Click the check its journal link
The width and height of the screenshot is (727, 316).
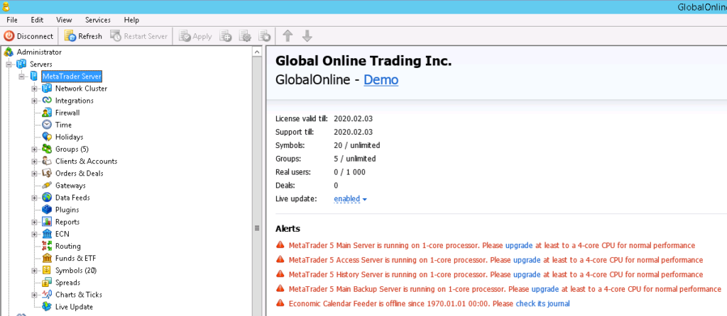[543, 303]
